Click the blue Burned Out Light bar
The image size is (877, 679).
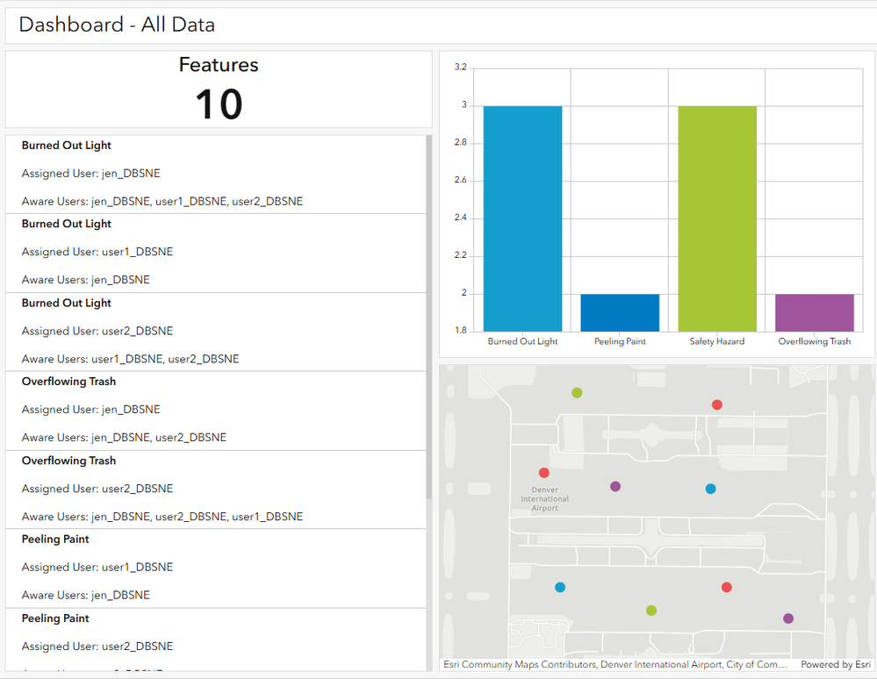click(522, 218)
